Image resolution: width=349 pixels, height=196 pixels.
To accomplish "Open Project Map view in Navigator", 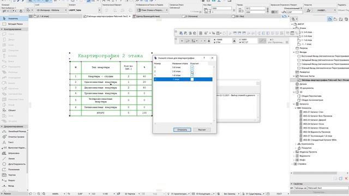I will pos(329,20).
